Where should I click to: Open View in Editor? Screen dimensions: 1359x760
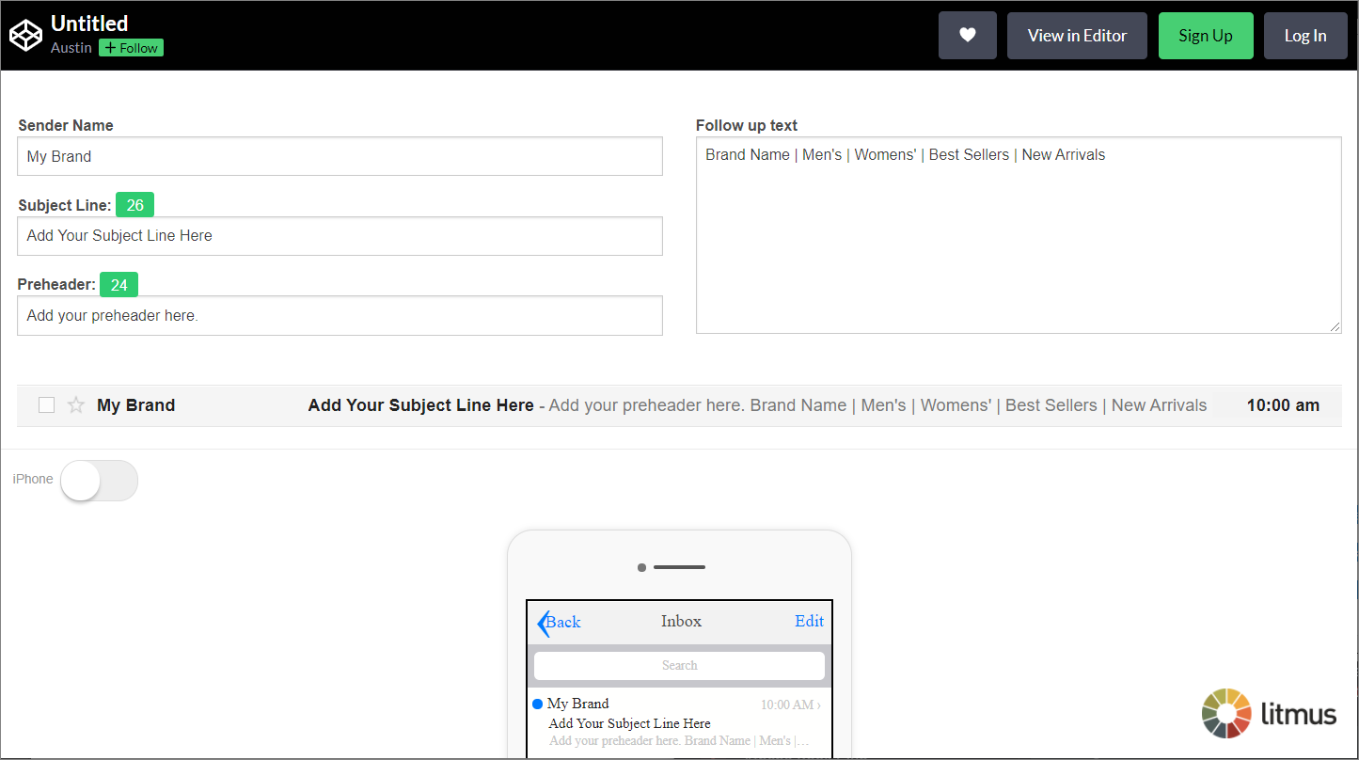1077,36
